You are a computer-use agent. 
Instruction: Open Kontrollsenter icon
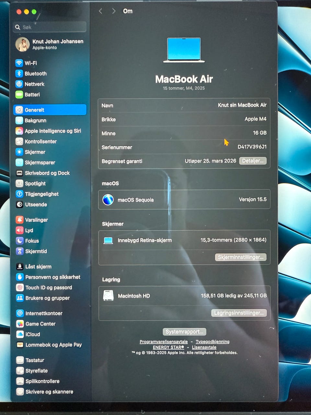pos(19,141)
